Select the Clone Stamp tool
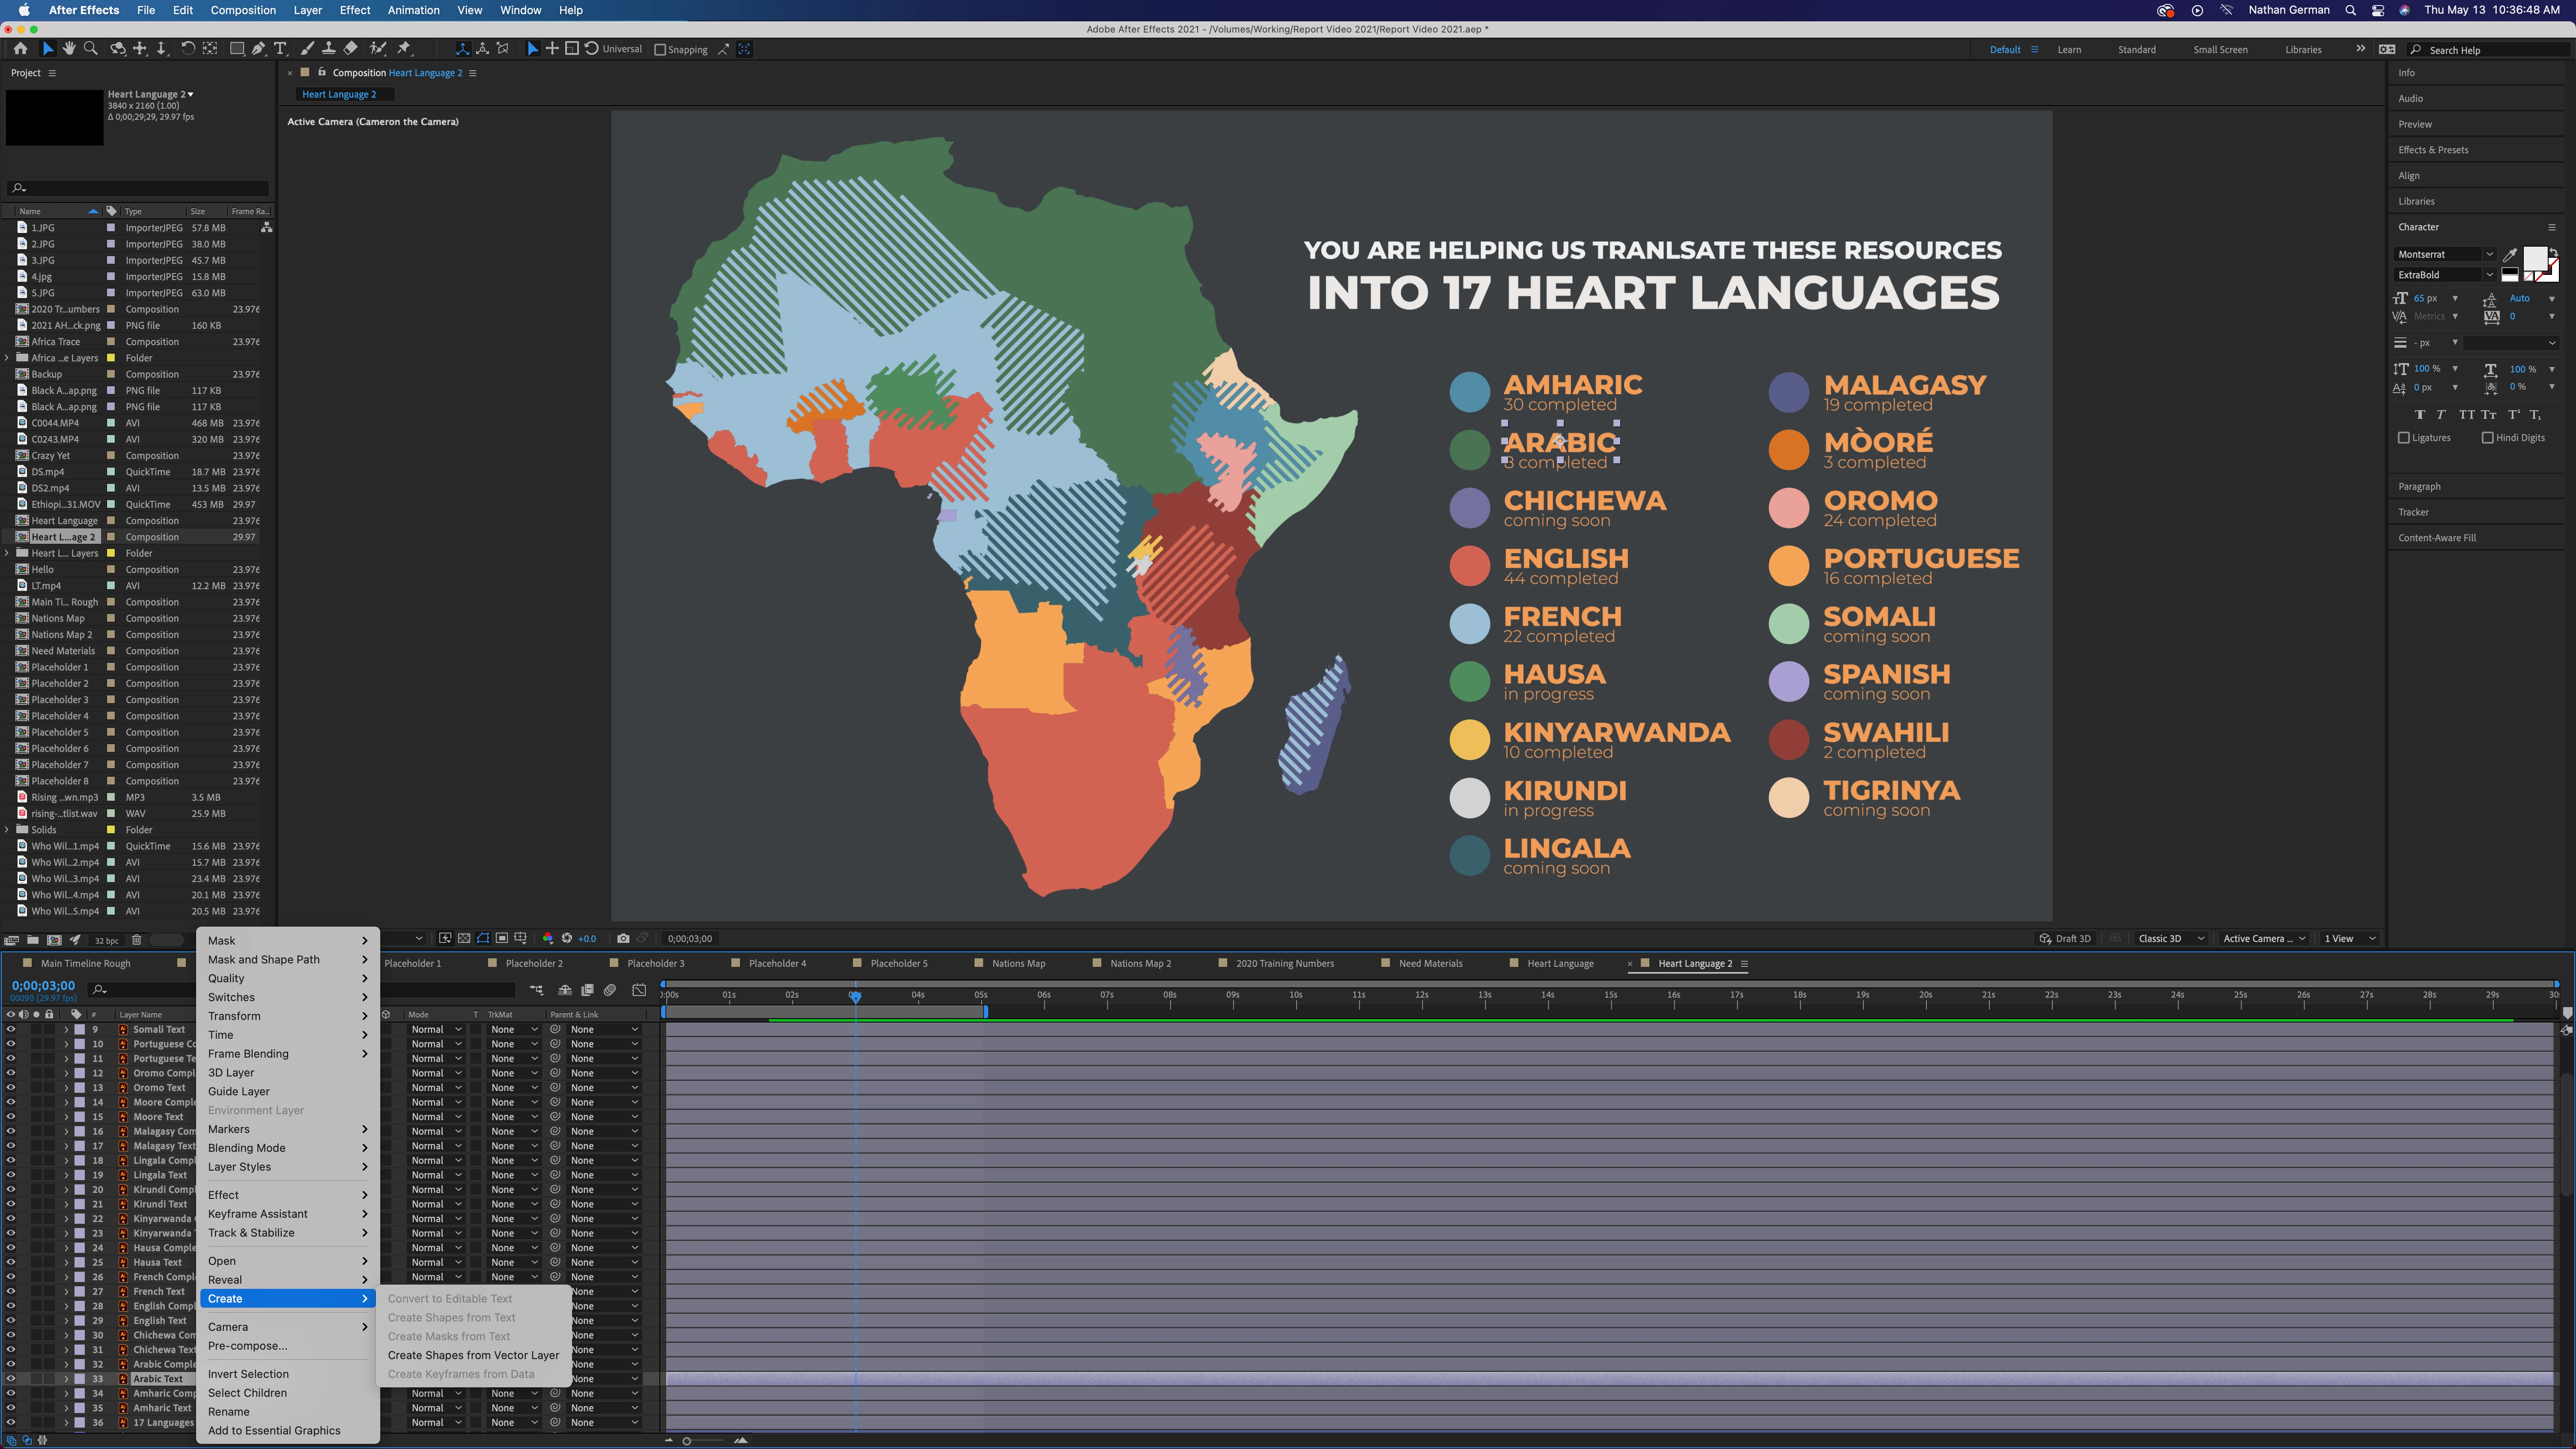The width and height of the screenshot is (2576, 1449). pos(328,49)
